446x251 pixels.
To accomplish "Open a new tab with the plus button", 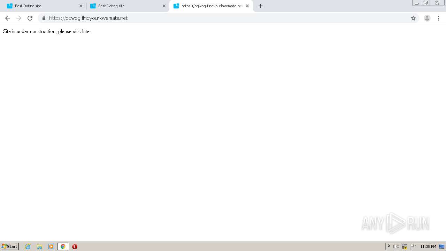I will [x=261, y=6].
